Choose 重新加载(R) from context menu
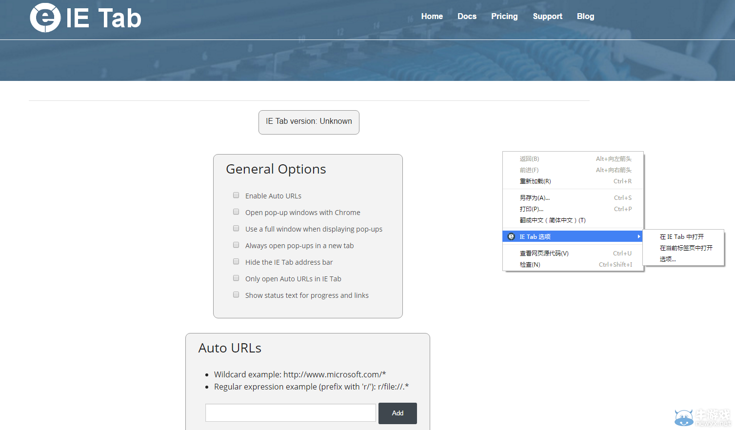Viewport: 735px width, 430px height. click(573, 181)
